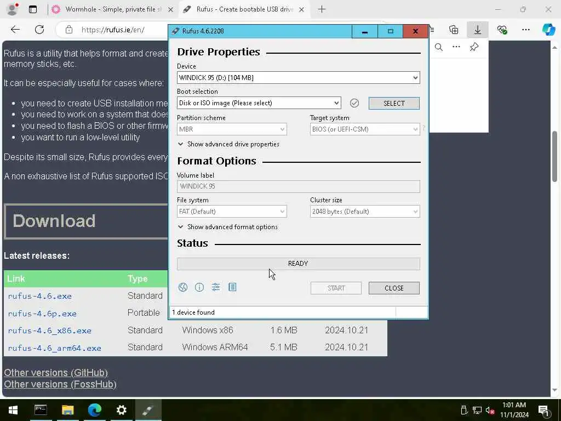Screen dimensions: 561x421
Task: Click the "1 device found" status text
Action: tap(193, 312)
